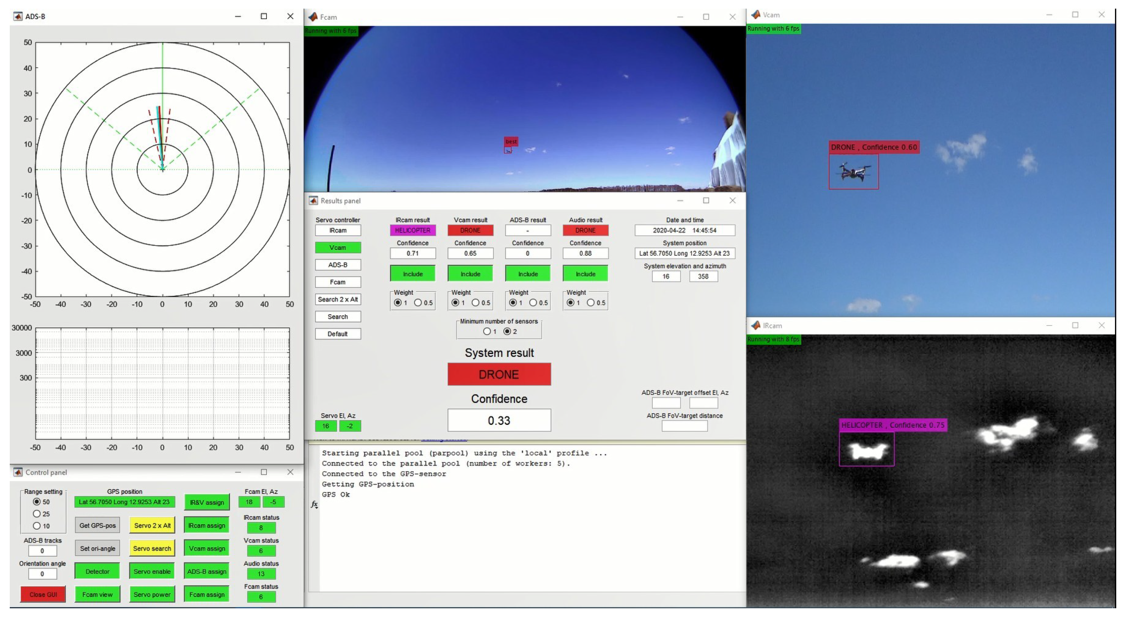Click the fx function browser icon

click(314, 504)
